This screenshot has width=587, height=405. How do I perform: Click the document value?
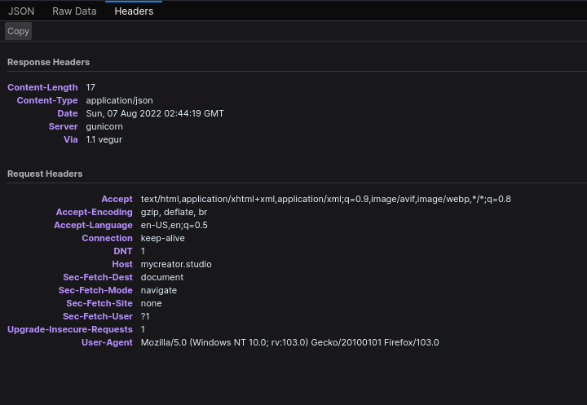pos(162,277)
